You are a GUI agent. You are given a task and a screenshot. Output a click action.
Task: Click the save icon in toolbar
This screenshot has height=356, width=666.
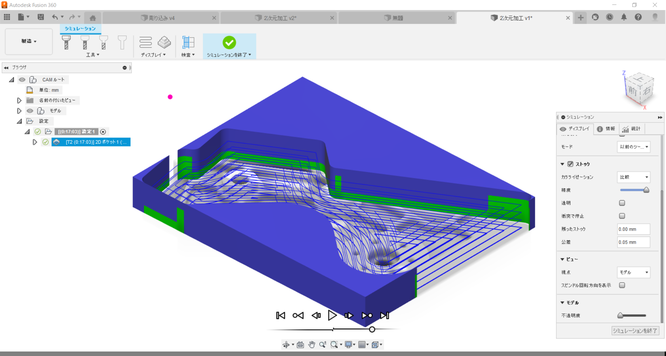pyautogui.click(x=41, y=17)
